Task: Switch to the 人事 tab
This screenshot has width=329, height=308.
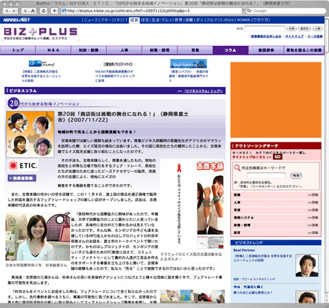Action: click(124, 50)
